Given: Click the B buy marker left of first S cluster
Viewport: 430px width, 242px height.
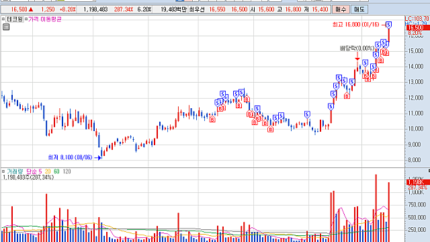Looking at the screenshot, I should coord(212,119).
